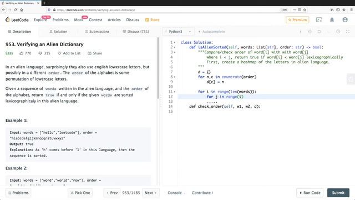This screenshot has width=355, height=200.
Task: Switch to the Submissions tab
Action: 97,32
